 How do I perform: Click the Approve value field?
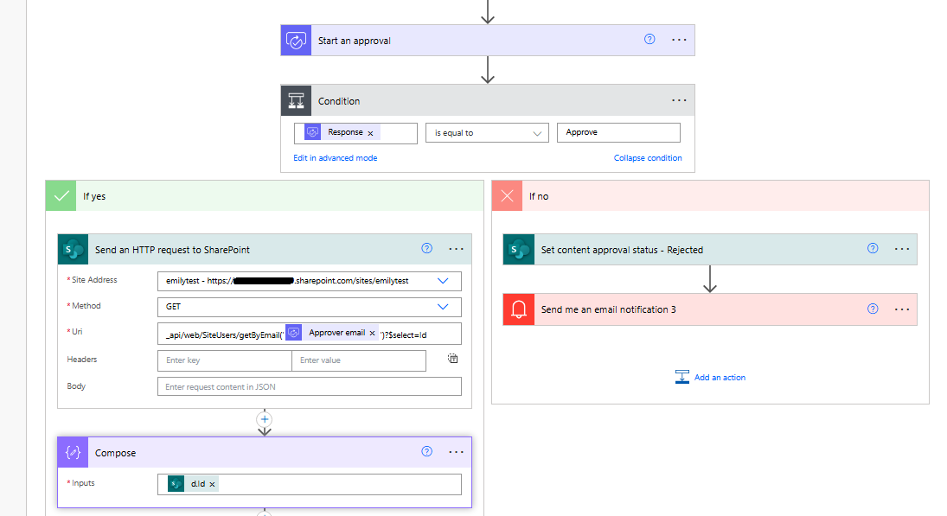click(x=618, y=132)
